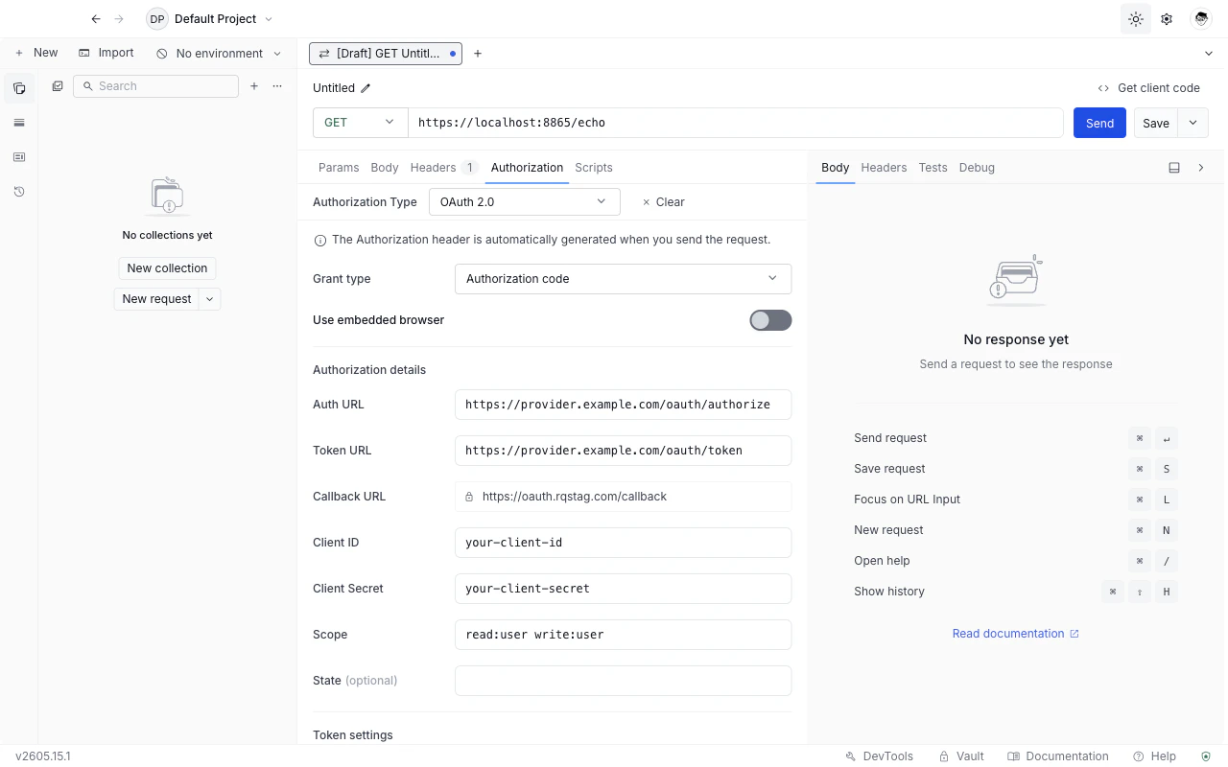Select the Draft GET Untitled tab
This screenshot has width=1228, height=767.
click(386, 54)
